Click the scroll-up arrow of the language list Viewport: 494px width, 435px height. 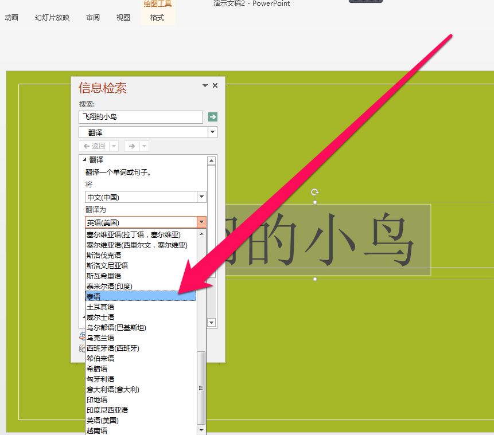point(202,233)
